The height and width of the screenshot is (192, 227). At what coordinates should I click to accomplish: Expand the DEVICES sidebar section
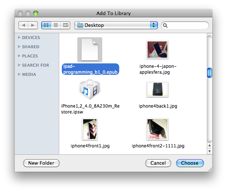(19, 38)
